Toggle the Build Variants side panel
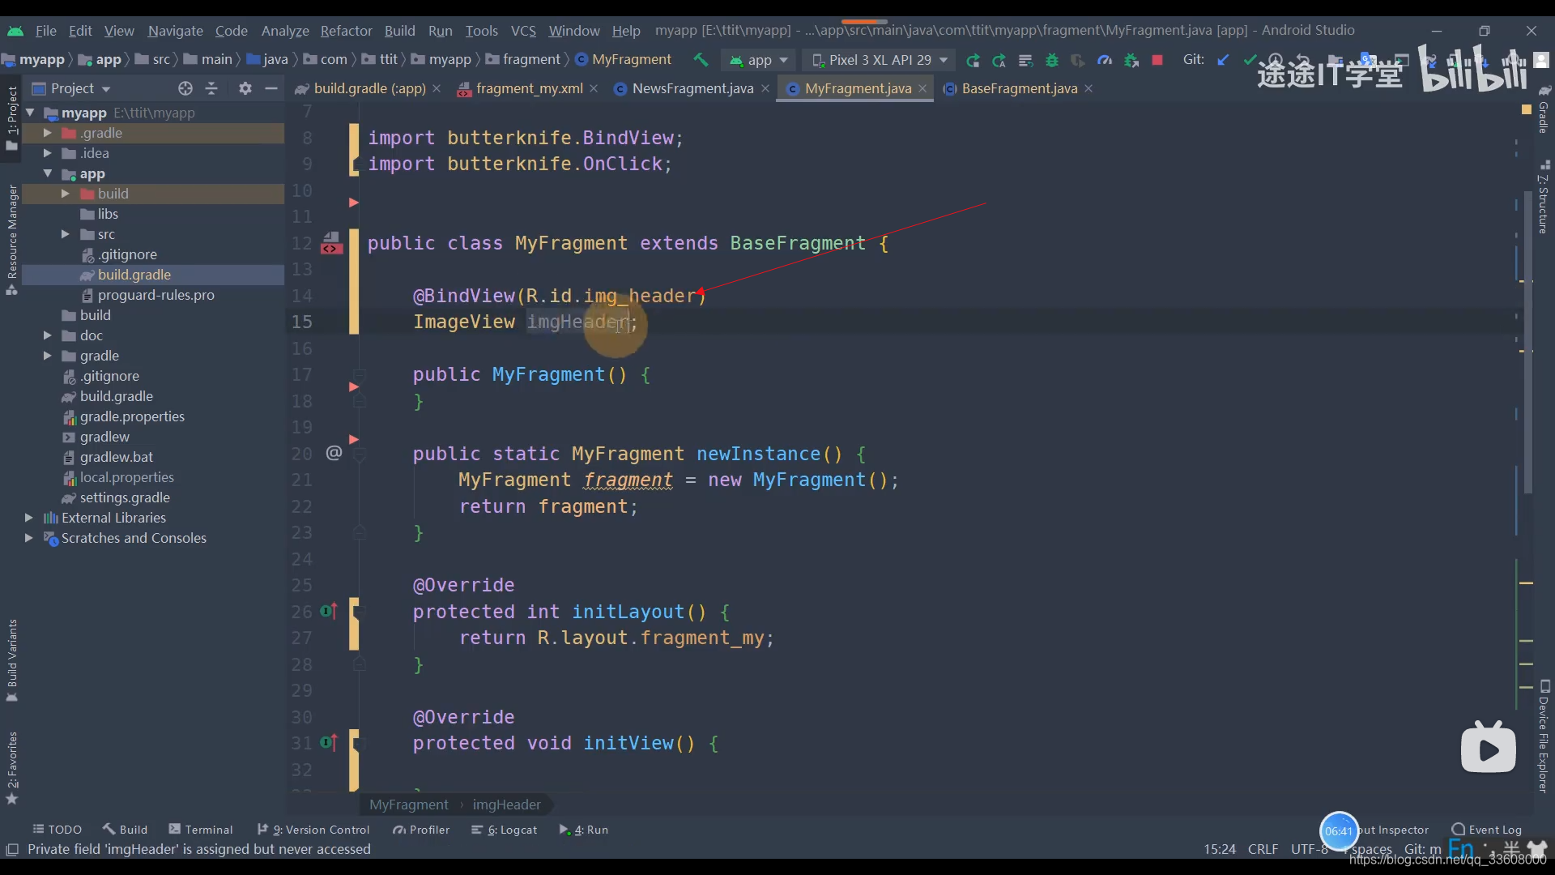The height and width of the screenshot is (875, 1555). click(x=11, y=659)
